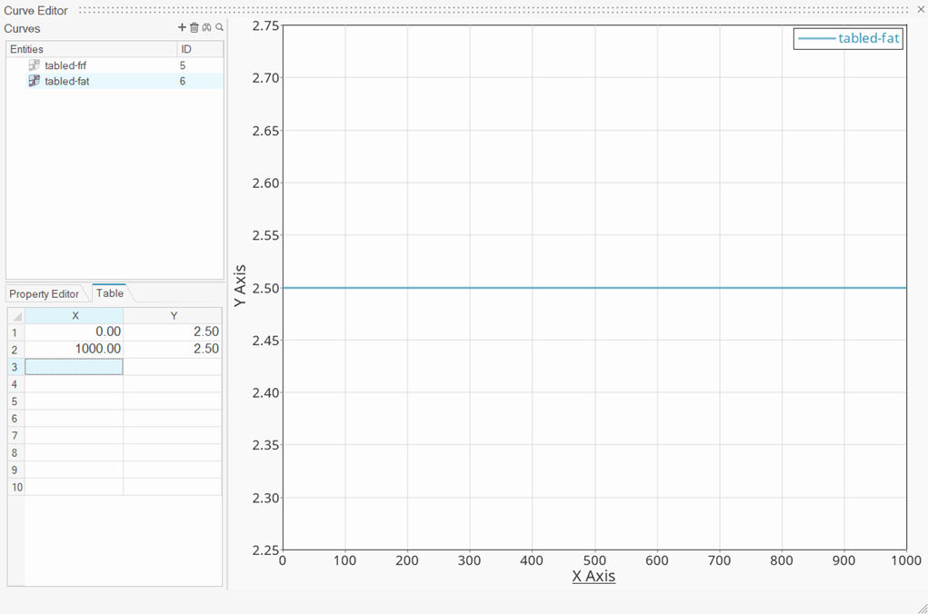Click the ID value 6 for tabled-fat

[x=183, y=81]
